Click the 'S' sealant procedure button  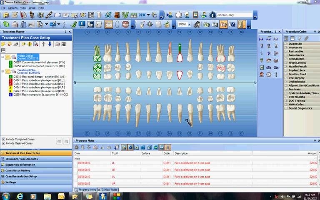coord(269,53)
